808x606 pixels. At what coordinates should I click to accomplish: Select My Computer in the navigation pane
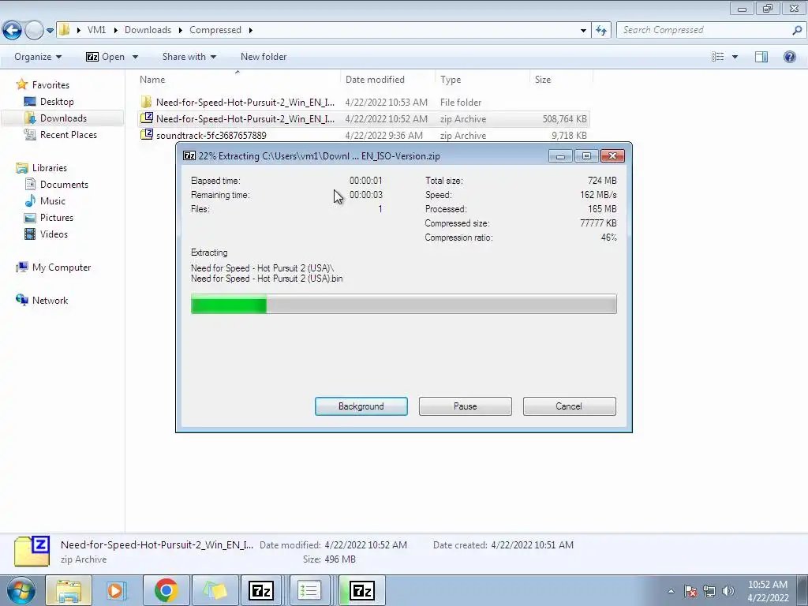click(x=62, y=267)
